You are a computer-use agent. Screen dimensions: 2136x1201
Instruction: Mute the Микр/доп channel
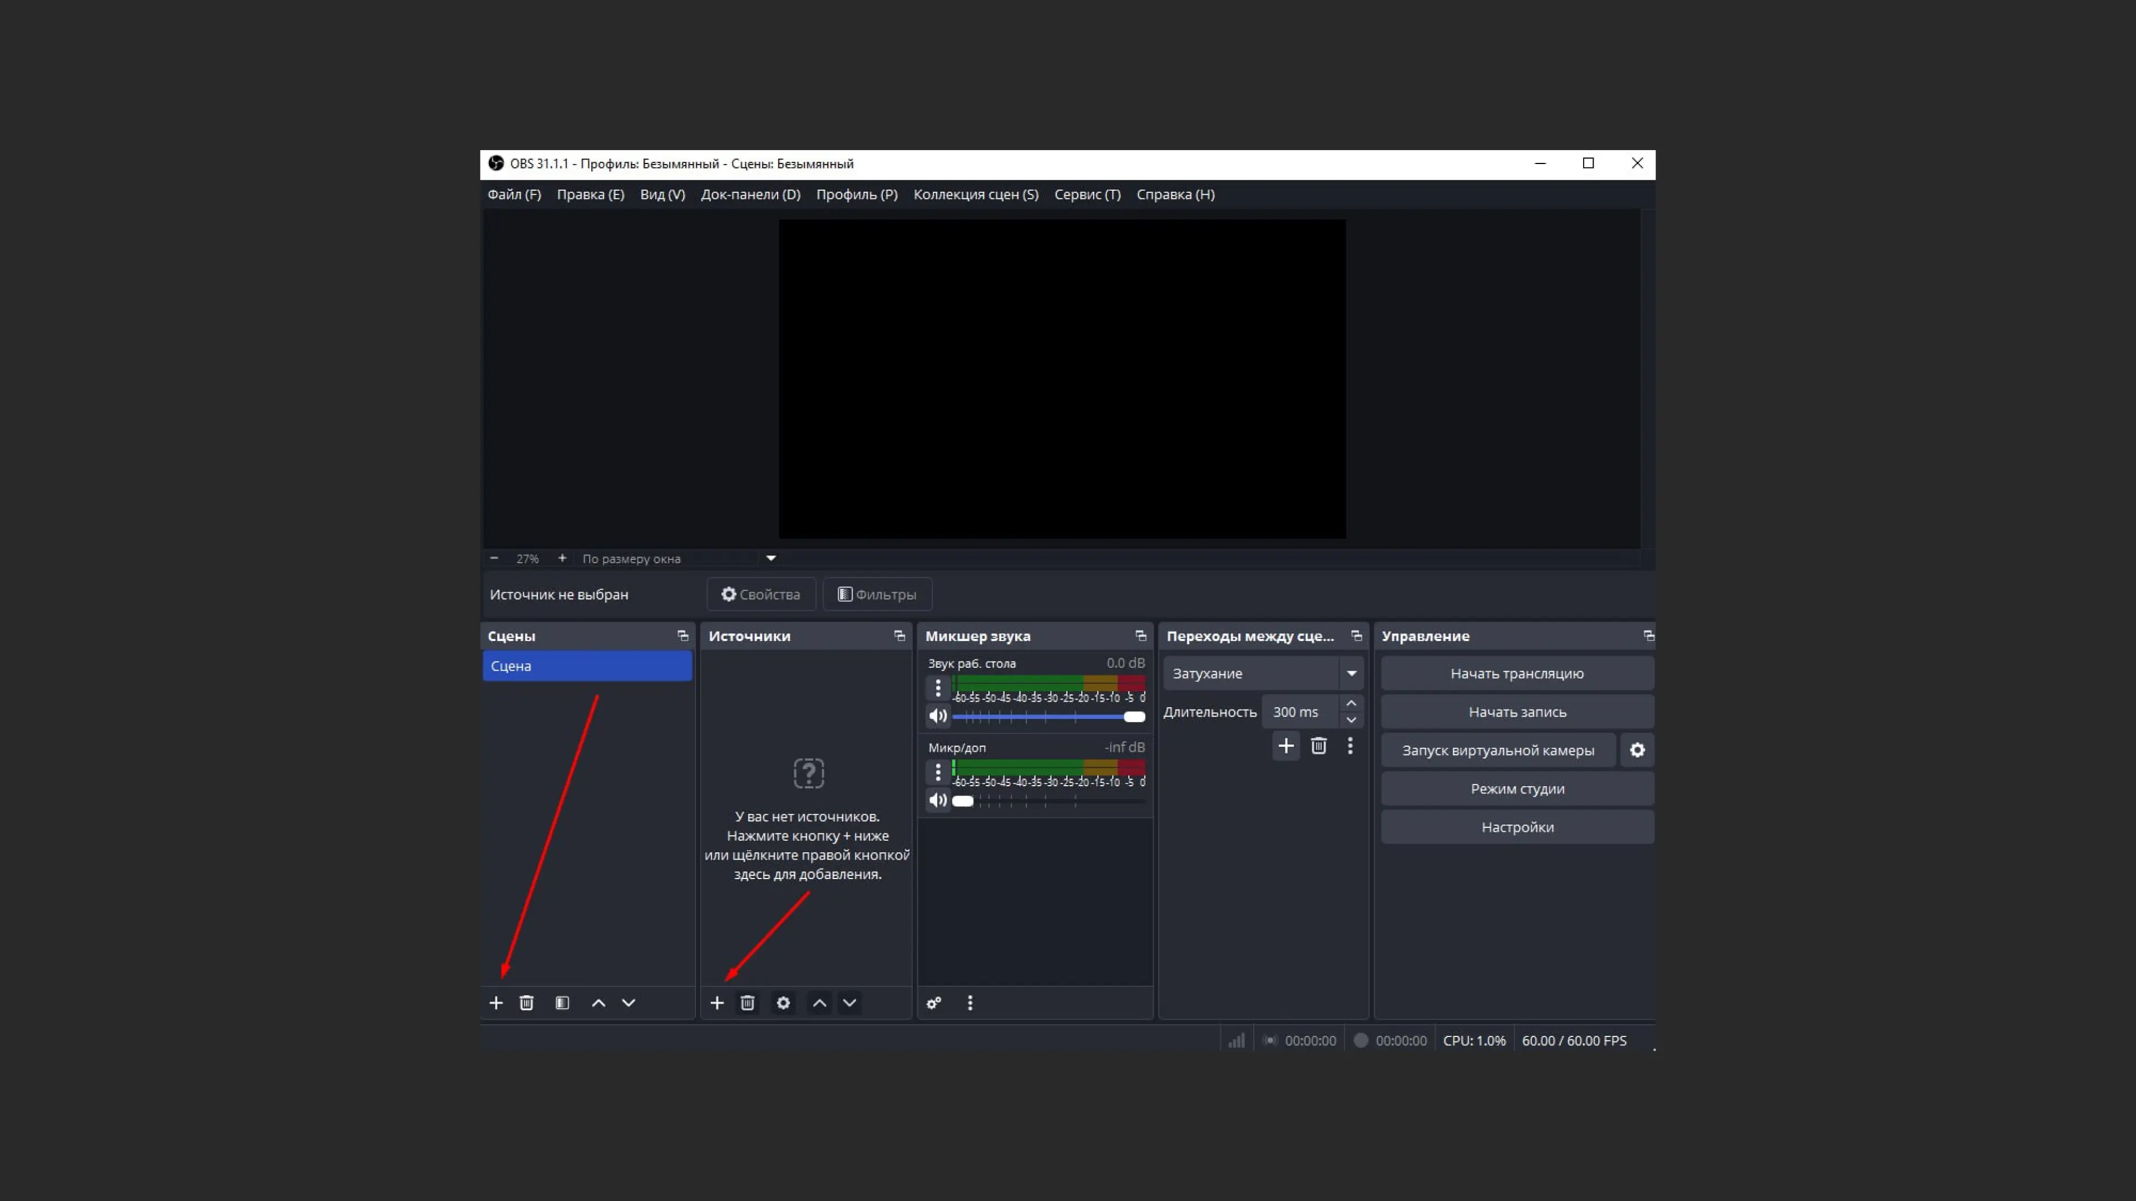(x=938, y=800)
